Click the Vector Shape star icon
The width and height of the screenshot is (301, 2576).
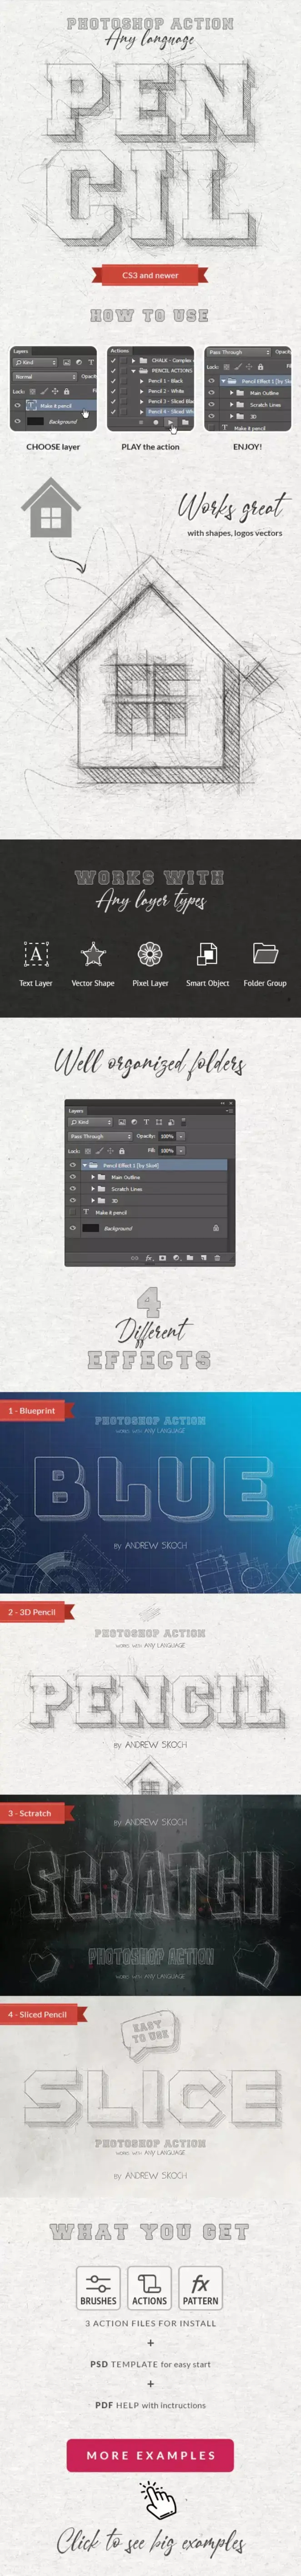point(93,954)
